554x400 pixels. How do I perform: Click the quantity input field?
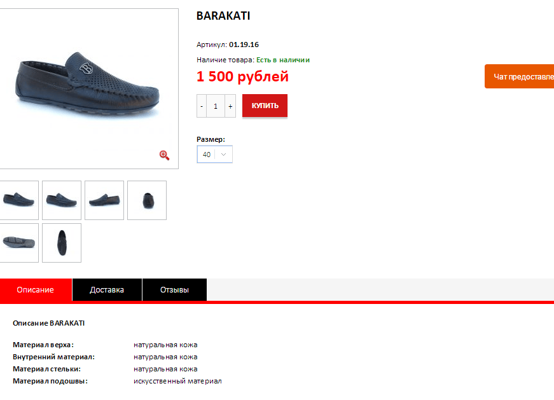pos(216,106)
